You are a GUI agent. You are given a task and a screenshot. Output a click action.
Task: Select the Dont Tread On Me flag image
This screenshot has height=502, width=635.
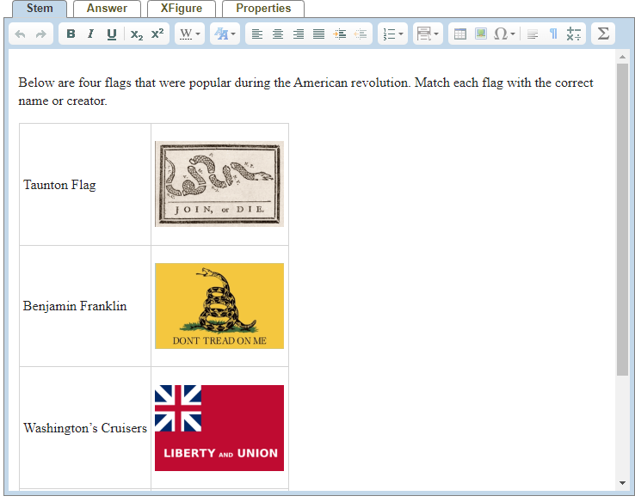click(x=219, y=306)
